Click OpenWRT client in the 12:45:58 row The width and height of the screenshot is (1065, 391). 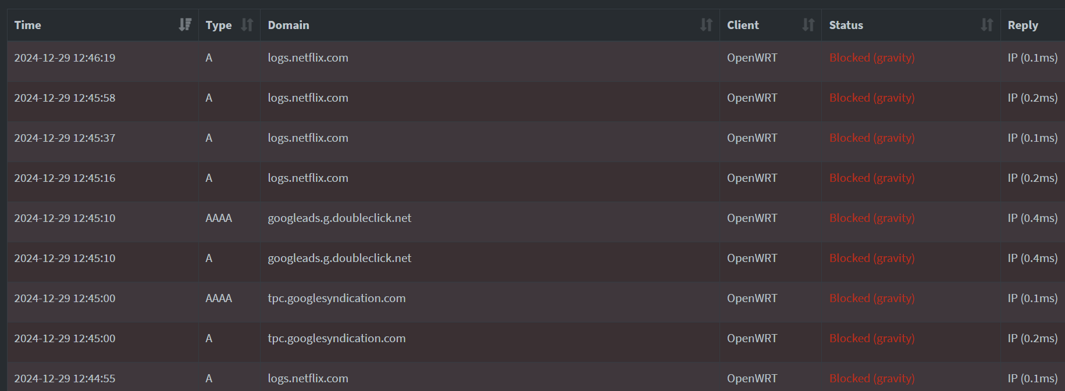tap(752, 98)
